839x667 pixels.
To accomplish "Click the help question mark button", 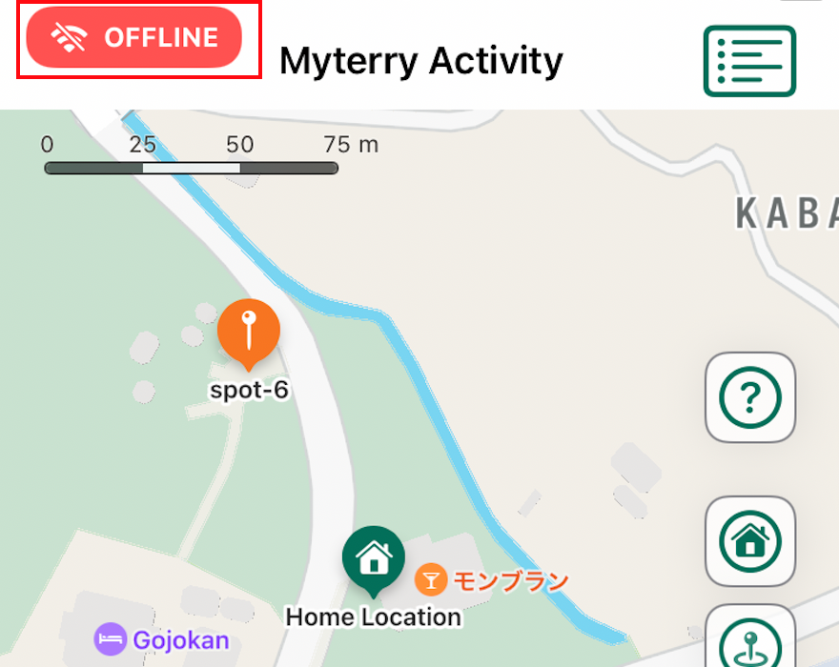I will click(750, 397).
